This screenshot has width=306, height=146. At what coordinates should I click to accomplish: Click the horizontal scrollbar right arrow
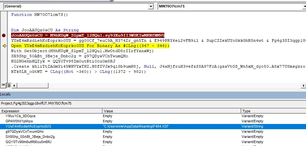tap(303, 85)
